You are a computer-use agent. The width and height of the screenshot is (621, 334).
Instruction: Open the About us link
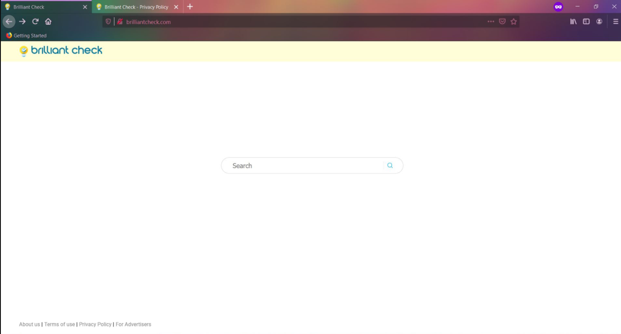pyautogui.click(x=29, y=324)
